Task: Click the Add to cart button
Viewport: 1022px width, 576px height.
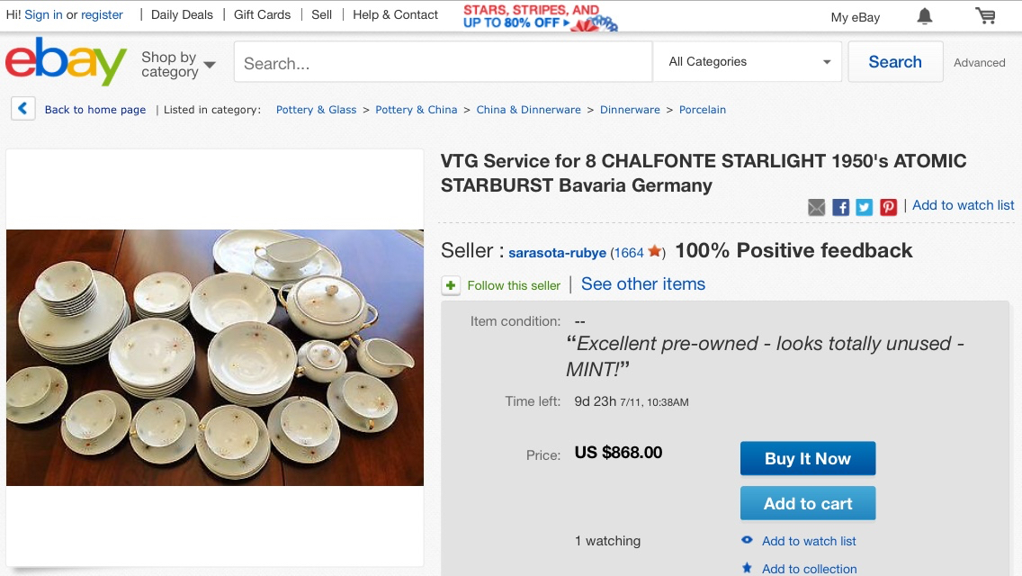Action: tap(807, 504)
